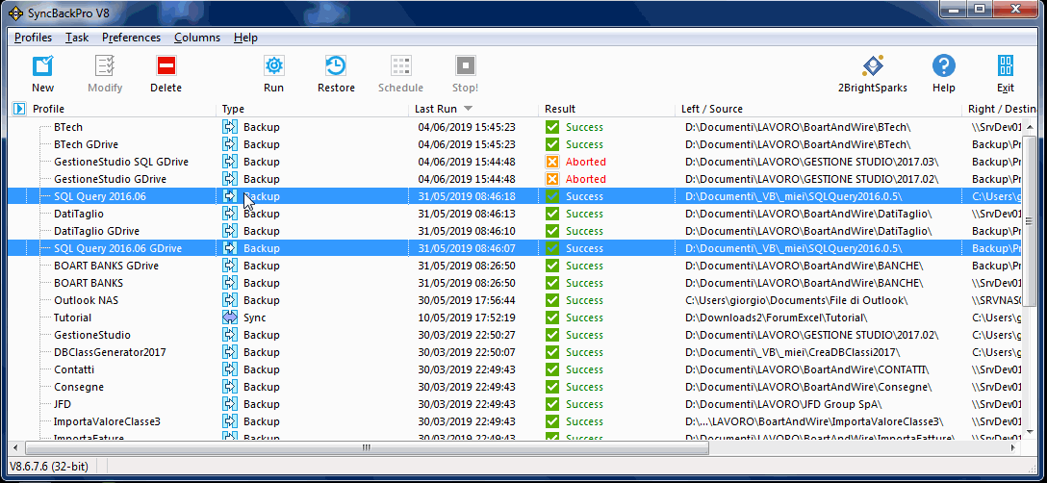This screenshot has width=1047, height=483.
Task: Click the red Delete toolbar icon
Action: (x=166, y=65)
